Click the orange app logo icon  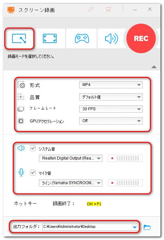click(x=11, y=10)
